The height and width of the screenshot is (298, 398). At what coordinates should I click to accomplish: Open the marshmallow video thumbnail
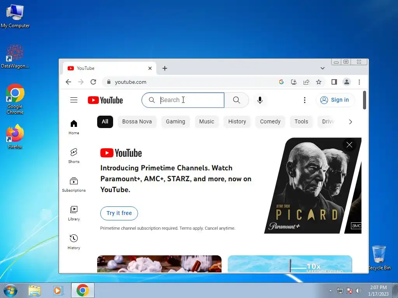[x=159, y=264]
